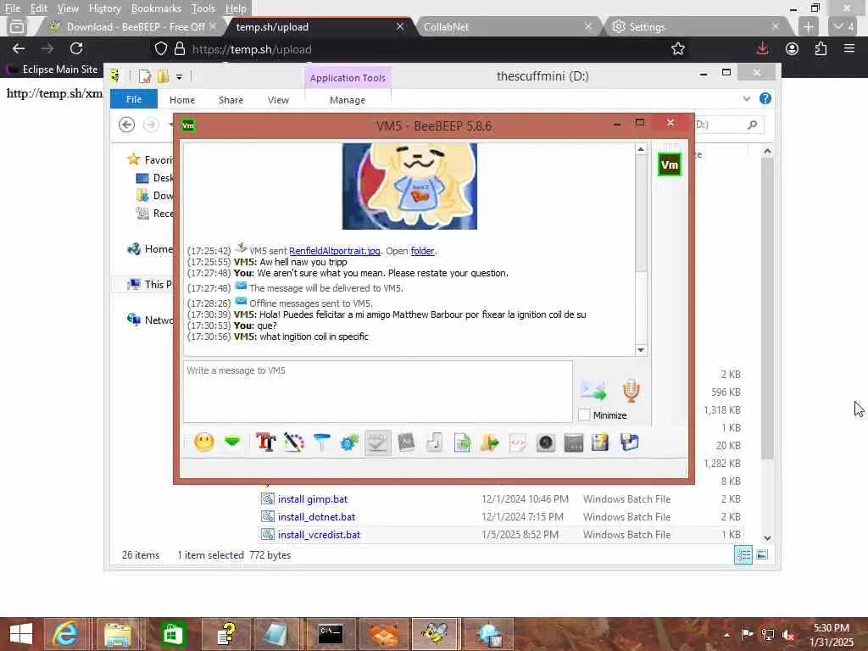Click the muted speaker tray icon
The width and height of the screenshot is (868, 651).
[788, 634]
